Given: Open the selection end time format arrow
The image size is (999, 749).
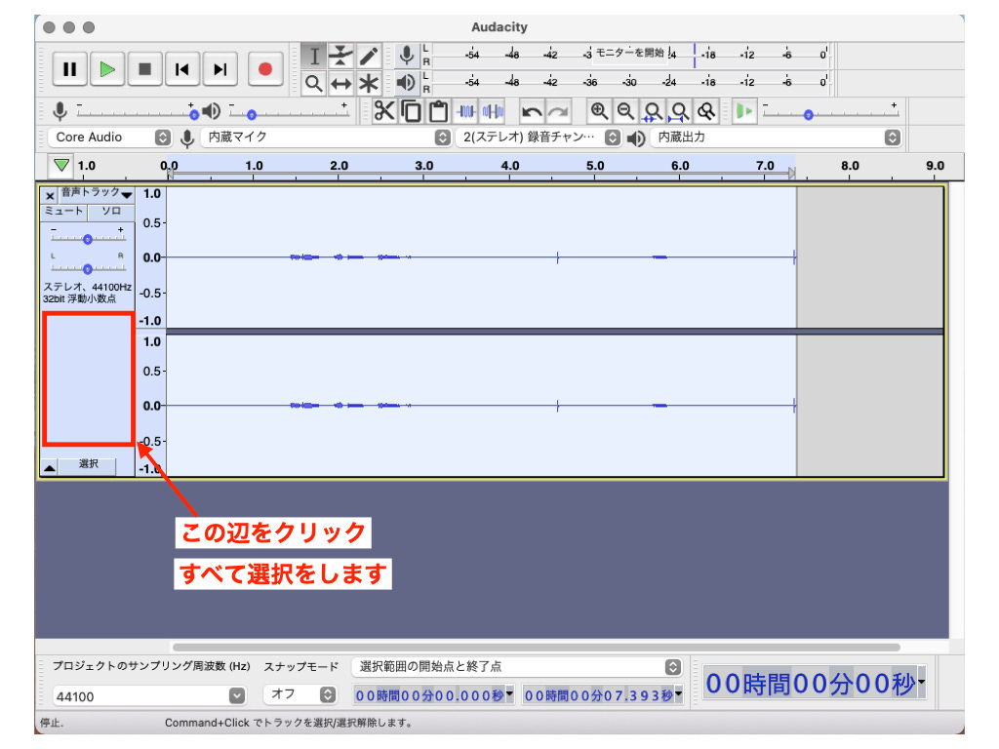Looking at the screenshot, I should tap(679, 693).
